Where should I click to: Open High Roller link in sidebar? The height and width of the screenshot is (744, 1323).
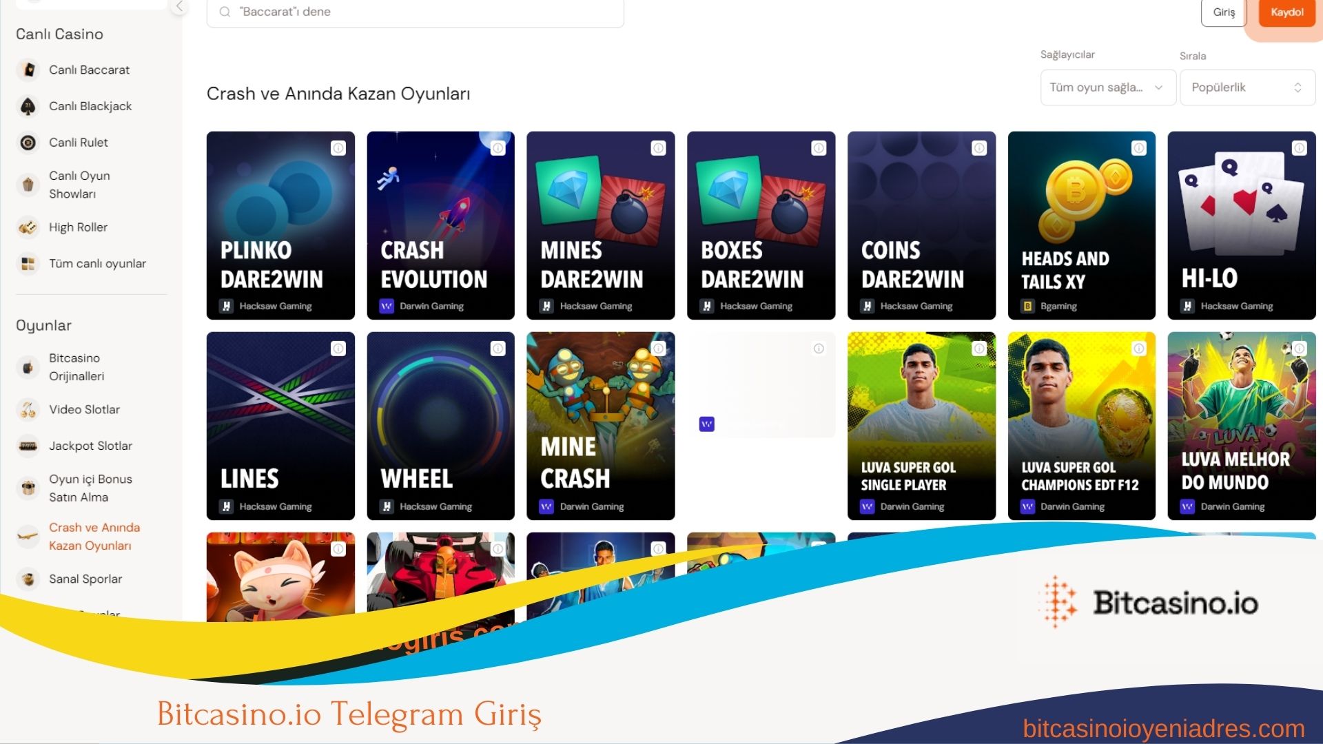point(78,227)
